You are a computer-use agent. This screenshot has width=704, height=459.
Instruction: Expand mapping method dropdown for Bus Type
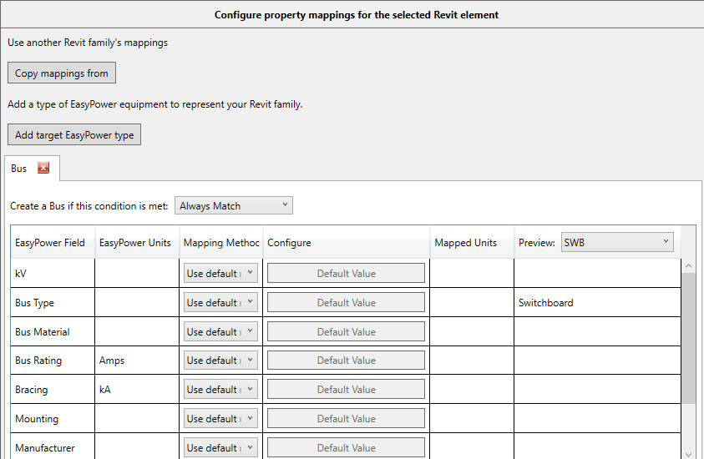click(x=220, y=303)
